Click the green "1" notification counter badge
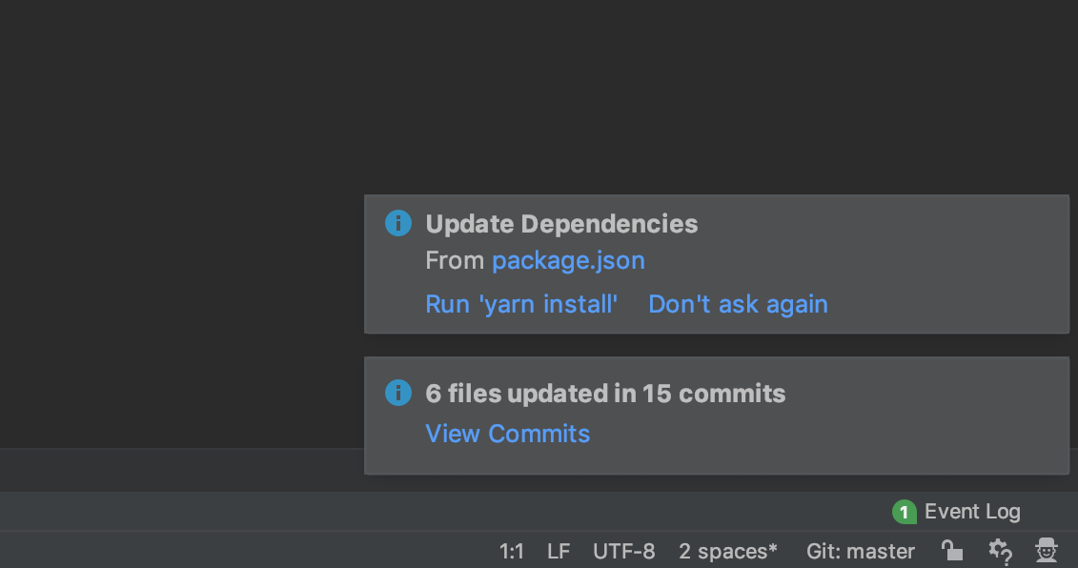The width and height of the screenshot is (1078, 568). pyautogui.click(x=903, y=512)
